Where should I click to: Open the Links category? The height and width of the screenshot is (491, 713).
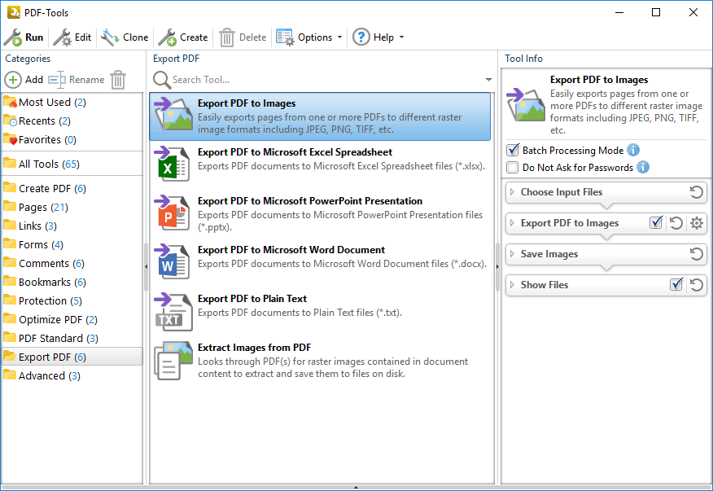(x=72, y=226)
